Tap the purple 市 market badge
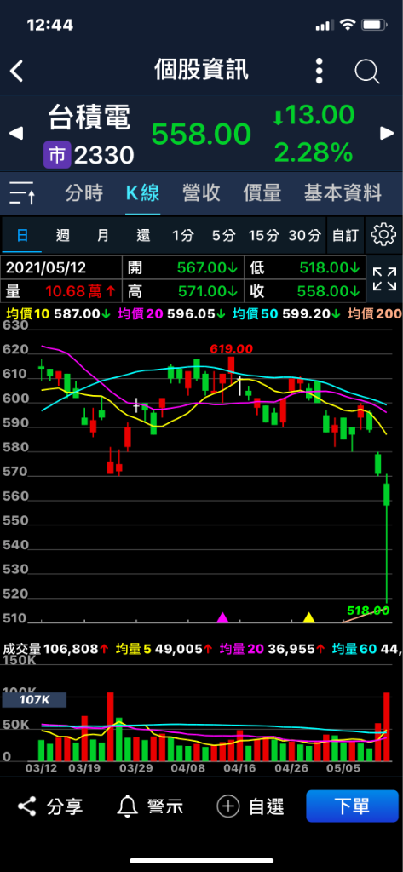The image size is (403, 872). click(x=57, y=155)
